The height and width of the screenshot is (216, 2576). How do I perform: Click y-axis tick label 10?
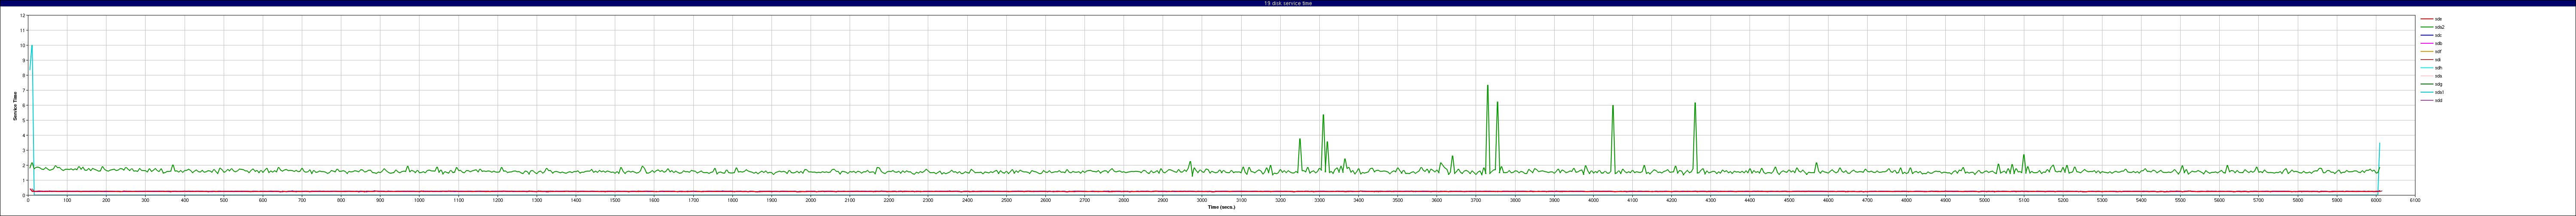click(x=23, y=45)
